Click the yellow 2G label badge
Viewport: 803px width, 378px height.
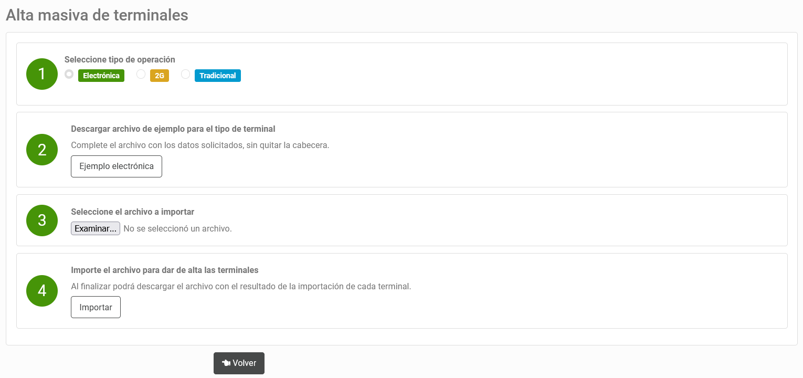tap(160, 76)
